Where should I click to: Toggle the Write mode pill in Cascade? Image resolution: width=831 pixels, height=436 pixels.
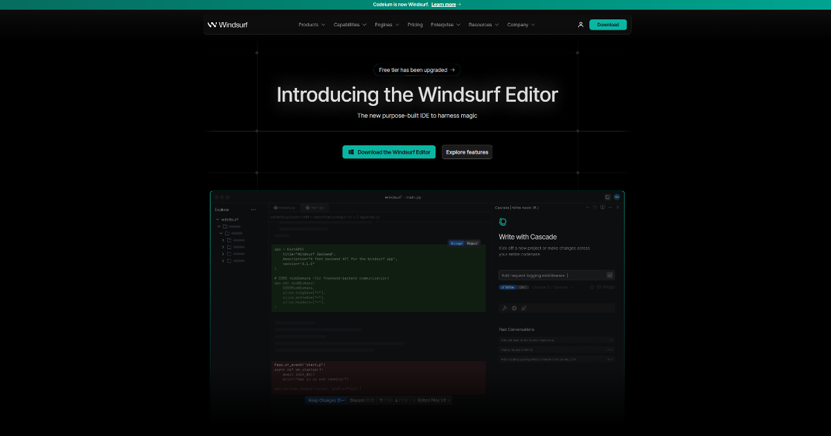(x=507, y=287)
